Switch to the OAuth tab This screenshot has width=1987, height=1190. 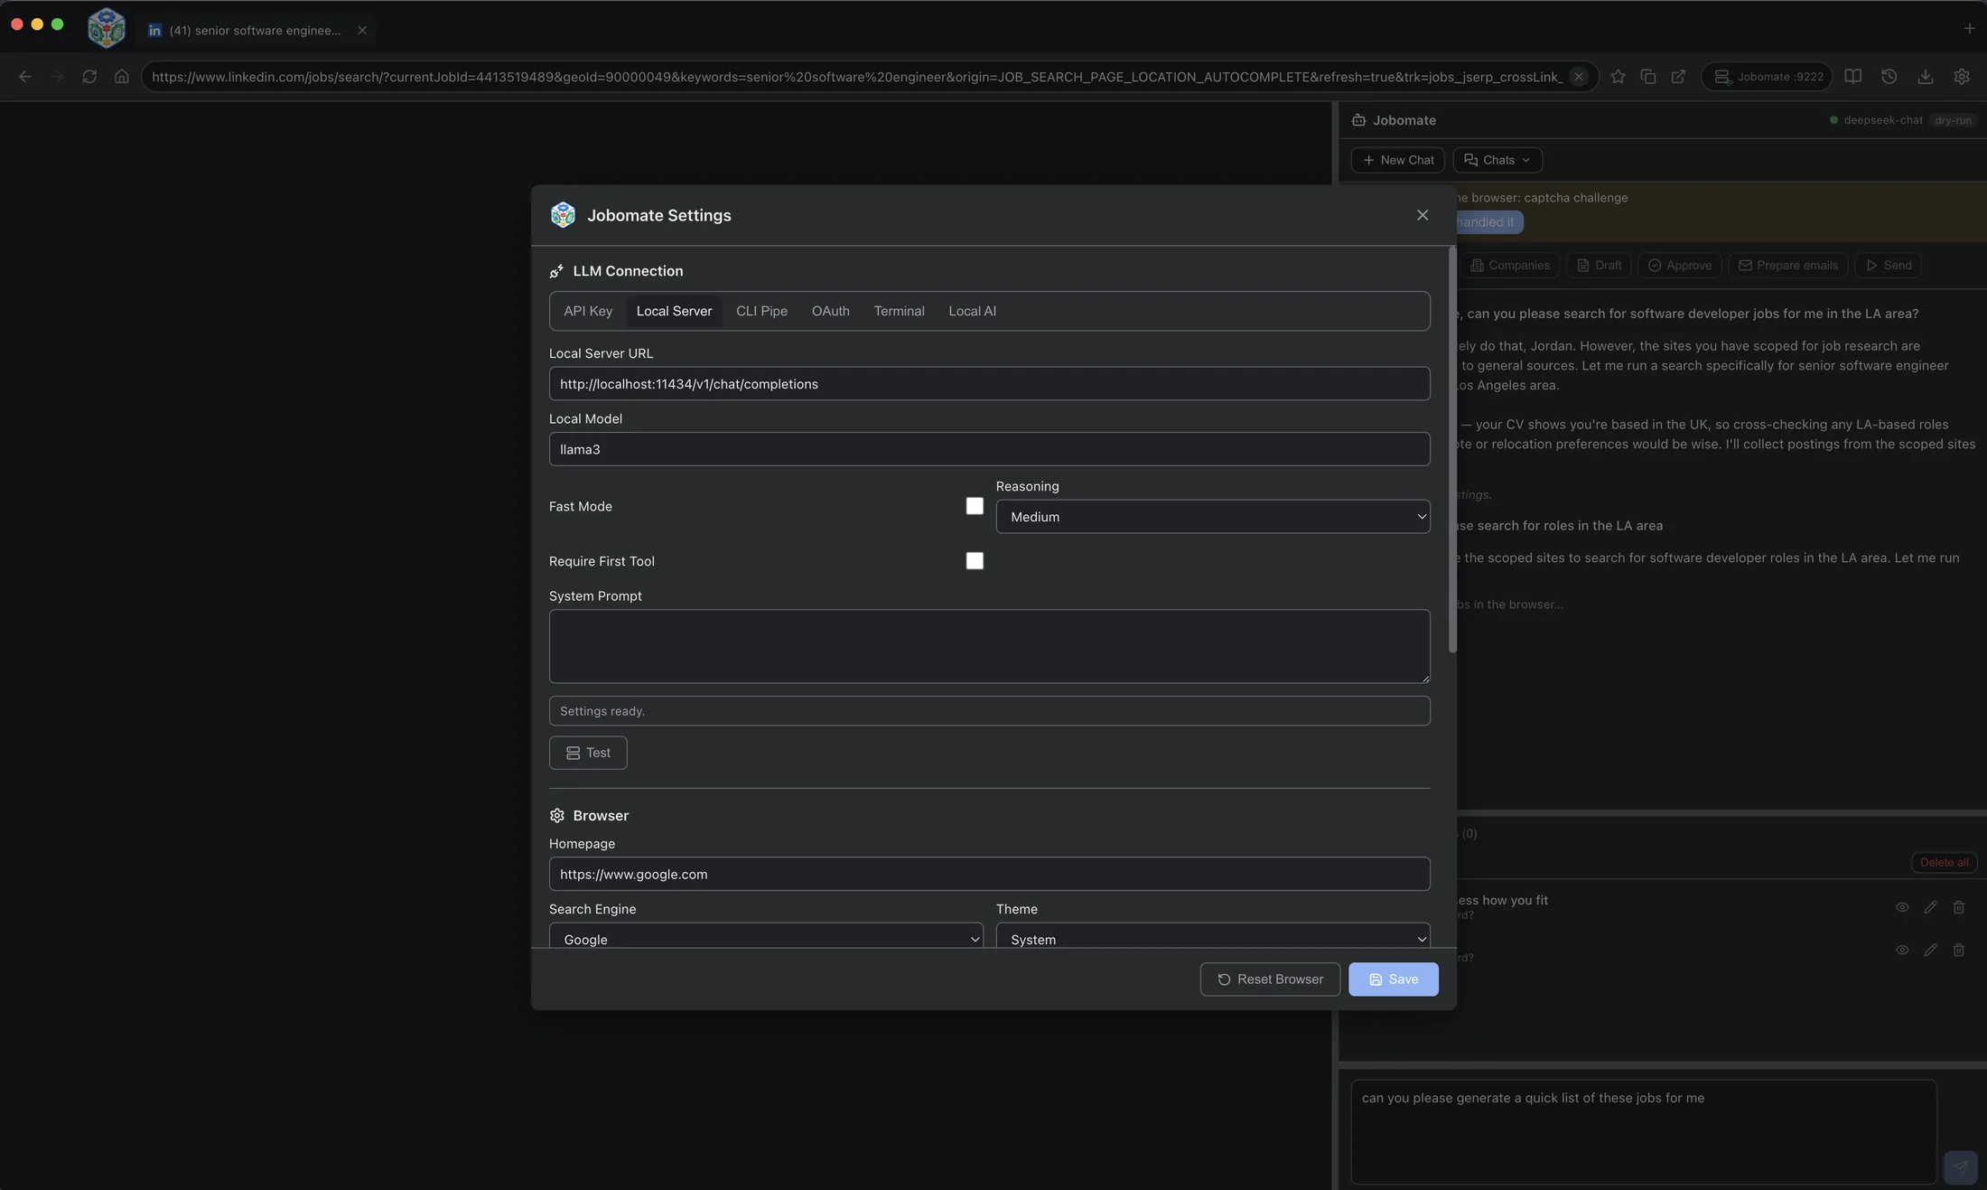[830, 311]
